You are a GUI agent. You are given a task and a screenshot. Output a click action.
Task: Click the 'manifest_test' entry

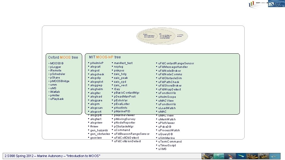(123, 63)
